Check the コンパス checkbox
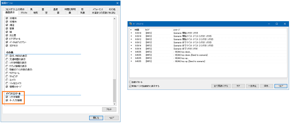The height and width of the screenshot is (123, 290). [x=7, y=80]
